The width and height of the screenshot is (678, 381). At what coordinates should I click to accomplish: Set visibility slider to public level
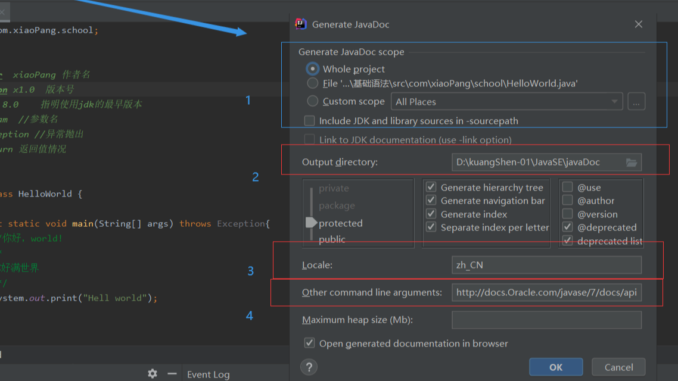332,239
